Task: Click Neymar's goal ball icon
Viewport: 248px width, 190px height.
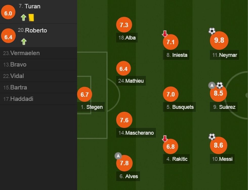Action: click(212, 31)
